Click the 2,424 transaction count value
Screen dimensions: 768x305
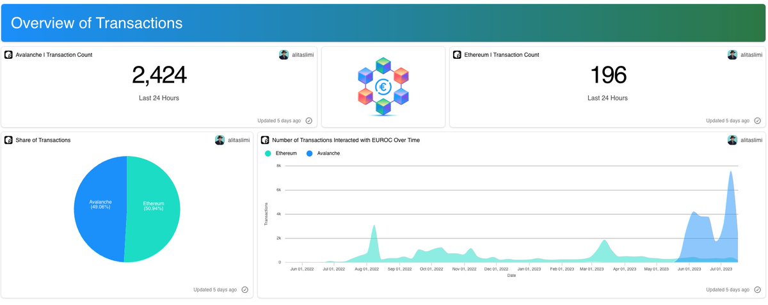pyautogui.click(x=159, y=75)
